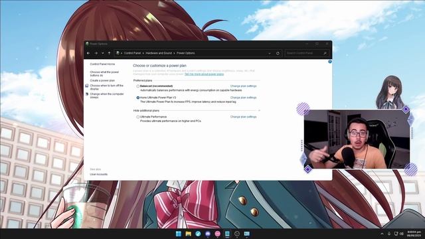Open the taskbar clock and date
425x239 pixels.
point(414,234)
